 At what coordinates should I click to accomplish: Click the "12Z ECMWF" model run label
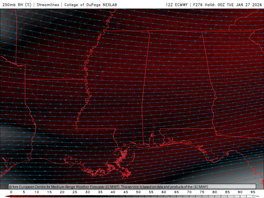[177, 5]
